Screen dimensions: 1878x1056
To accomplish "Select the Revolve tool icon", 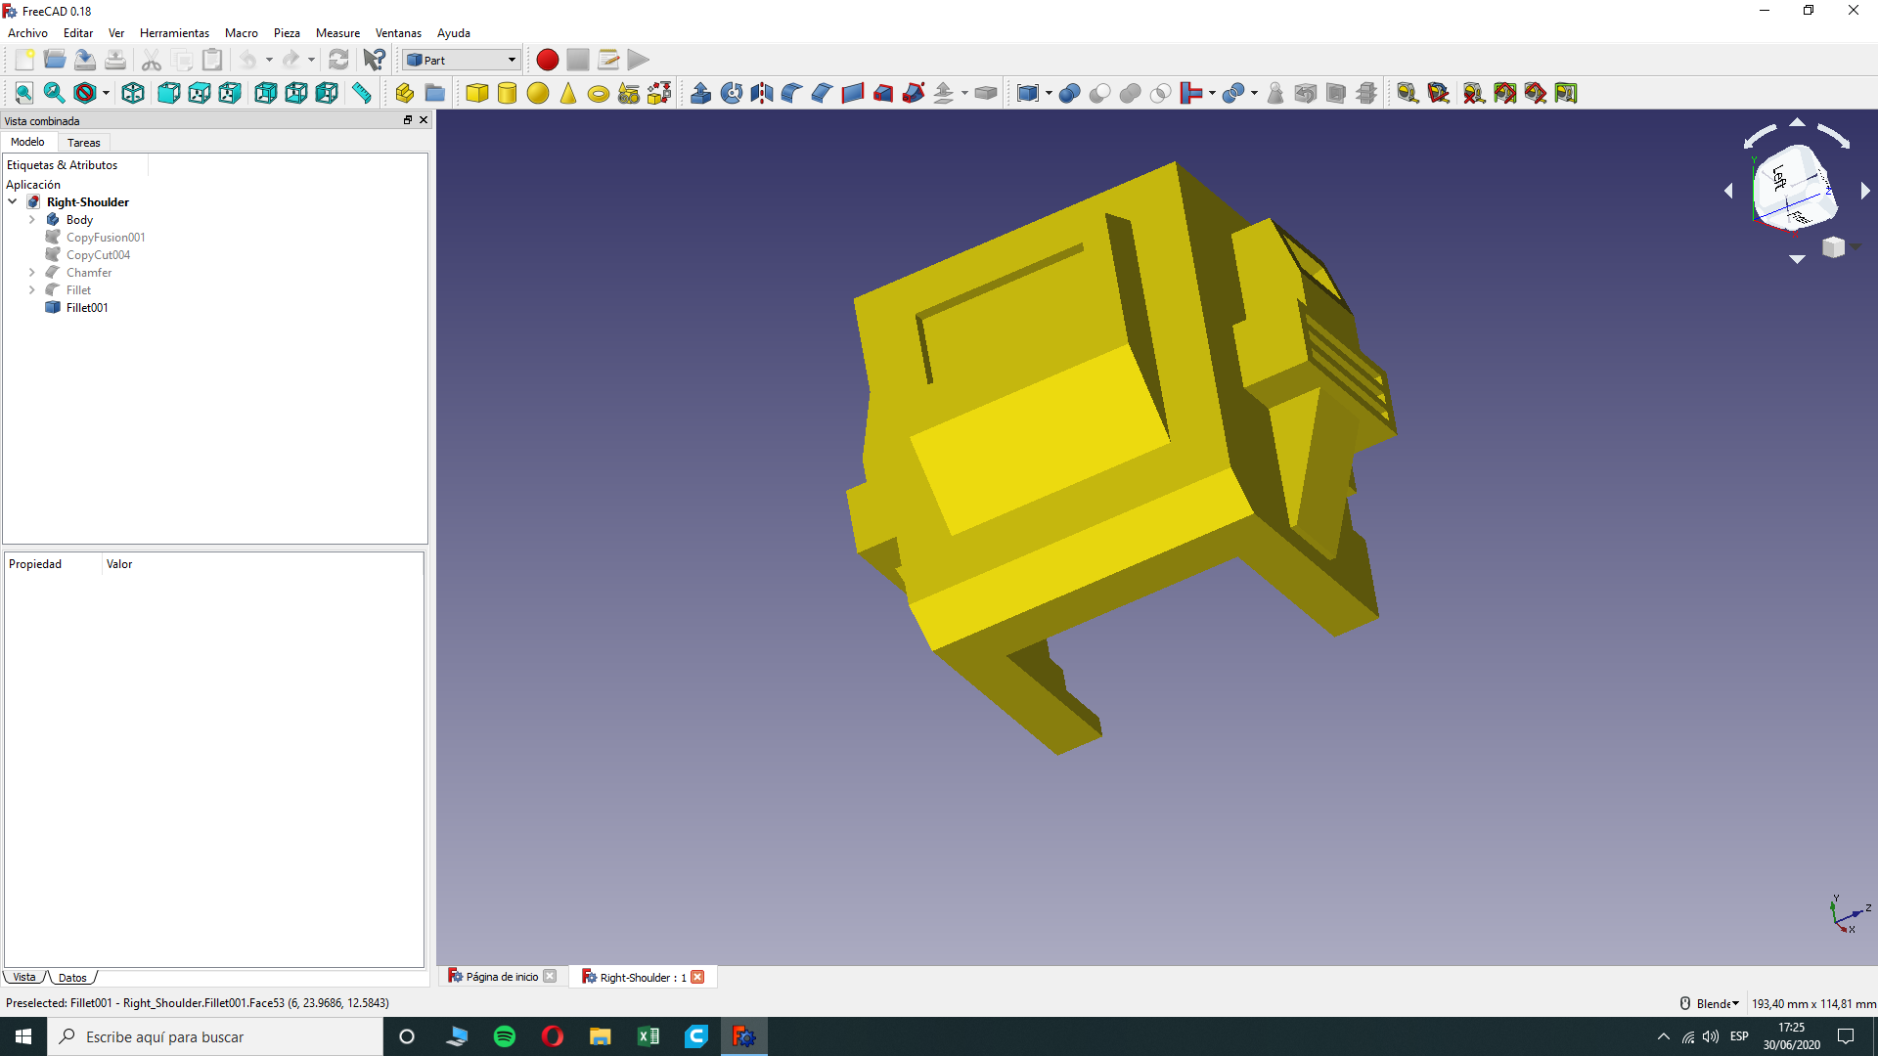I will (x=731, y=93).
